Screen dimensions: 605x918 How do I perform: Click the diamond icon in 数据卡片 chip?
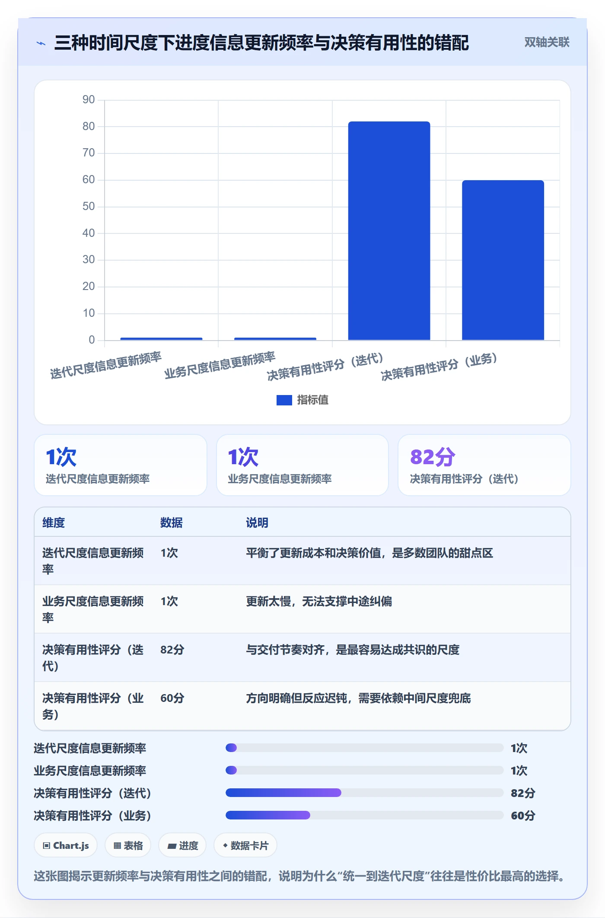tap(225, 845)
